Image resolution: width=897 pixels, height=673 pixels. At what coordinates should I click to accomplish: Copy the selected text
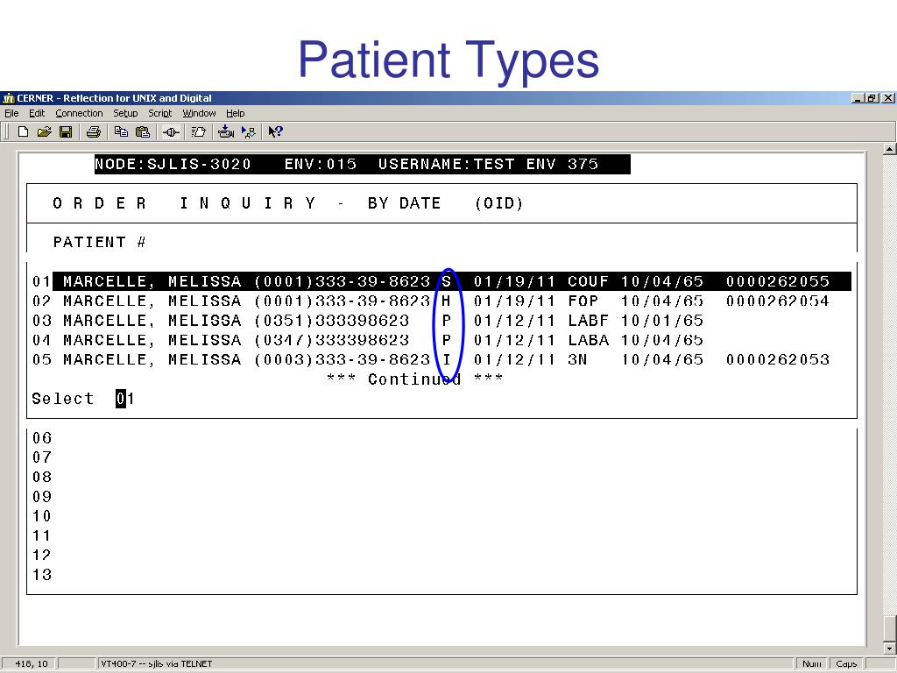[x=122, y=132]
